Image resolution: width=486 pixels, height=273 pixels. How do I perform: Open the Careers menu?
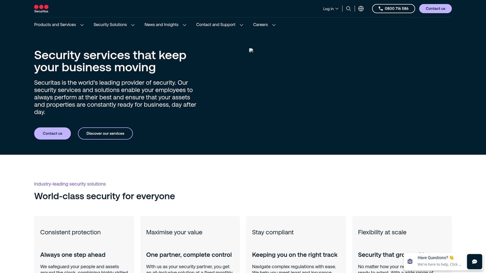(x=260, y=25)
